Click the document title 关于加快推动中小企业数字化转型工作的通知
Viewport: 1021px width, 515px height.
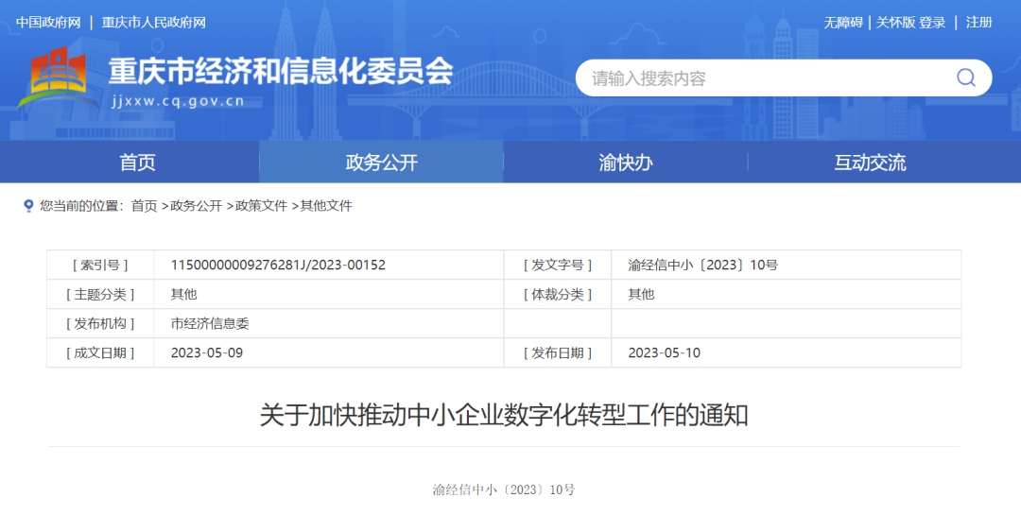click(504, 415)
